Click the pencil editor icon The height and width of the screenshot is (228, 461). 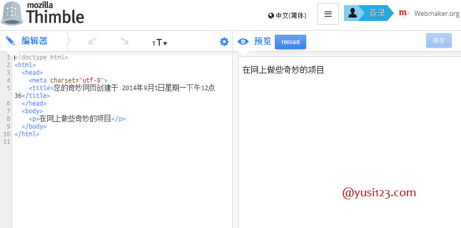[x=10, y=41]
